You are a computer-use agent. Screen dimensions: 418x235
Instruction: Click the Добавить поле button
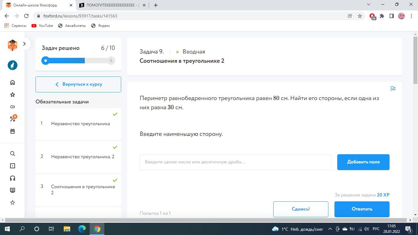(x=363, y=162)
